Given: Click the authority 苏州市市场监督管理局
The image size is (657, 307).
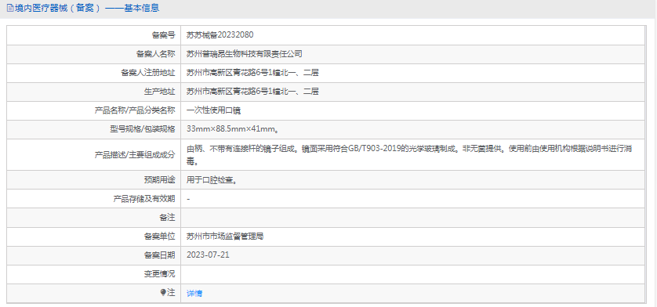Looking at the screenshot, I should pyautogui.click(x=225, y=237).
